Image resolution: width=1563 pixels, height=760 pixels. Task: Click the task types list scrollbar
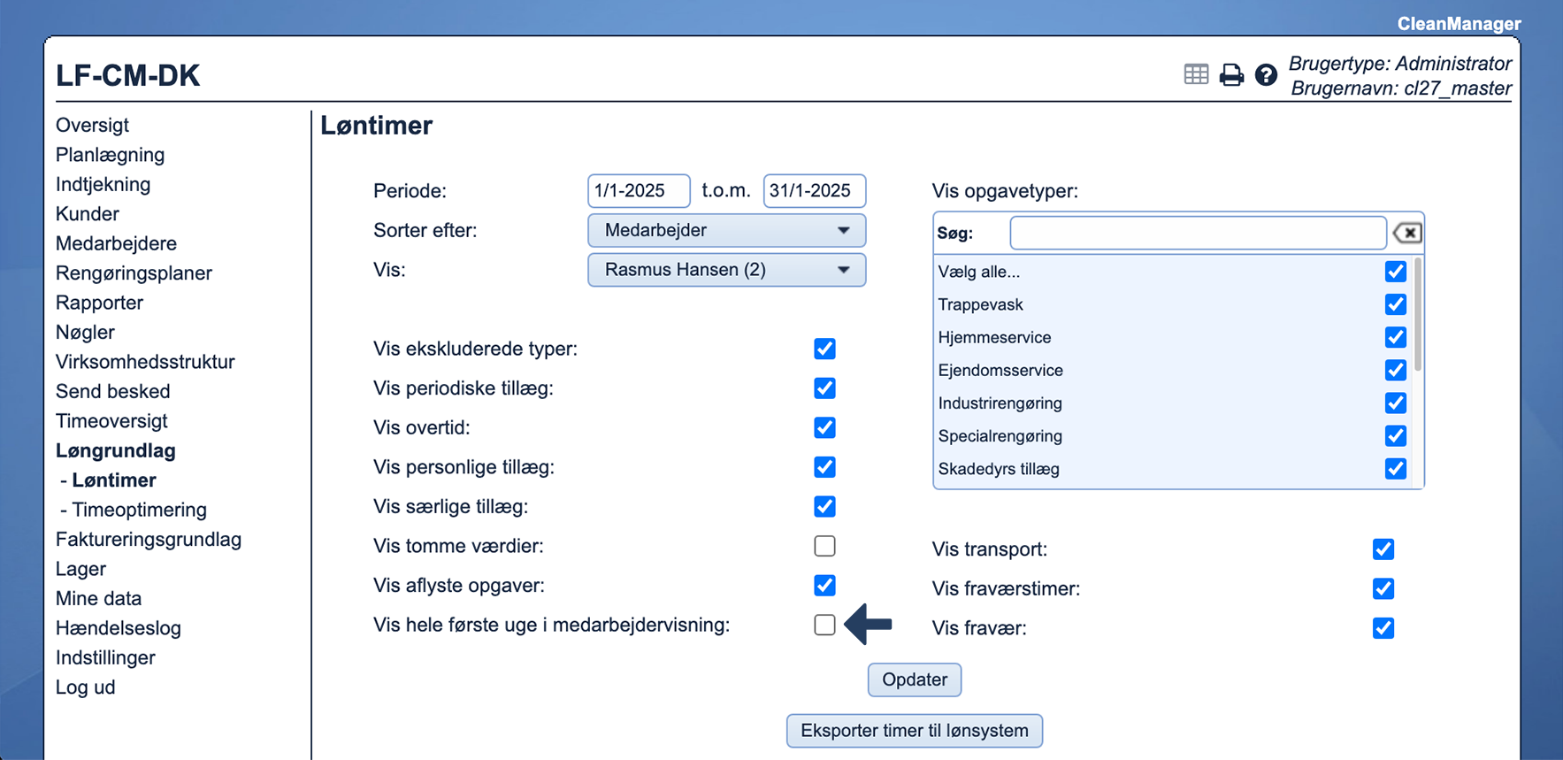coord(1418,315)
